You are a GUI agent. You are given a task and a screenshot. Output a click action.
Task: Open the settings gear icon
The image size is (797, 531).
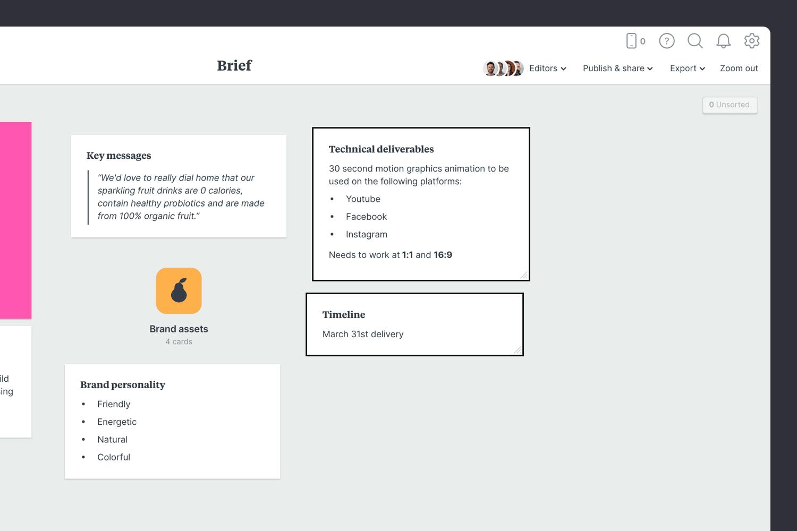click(752, 41)
